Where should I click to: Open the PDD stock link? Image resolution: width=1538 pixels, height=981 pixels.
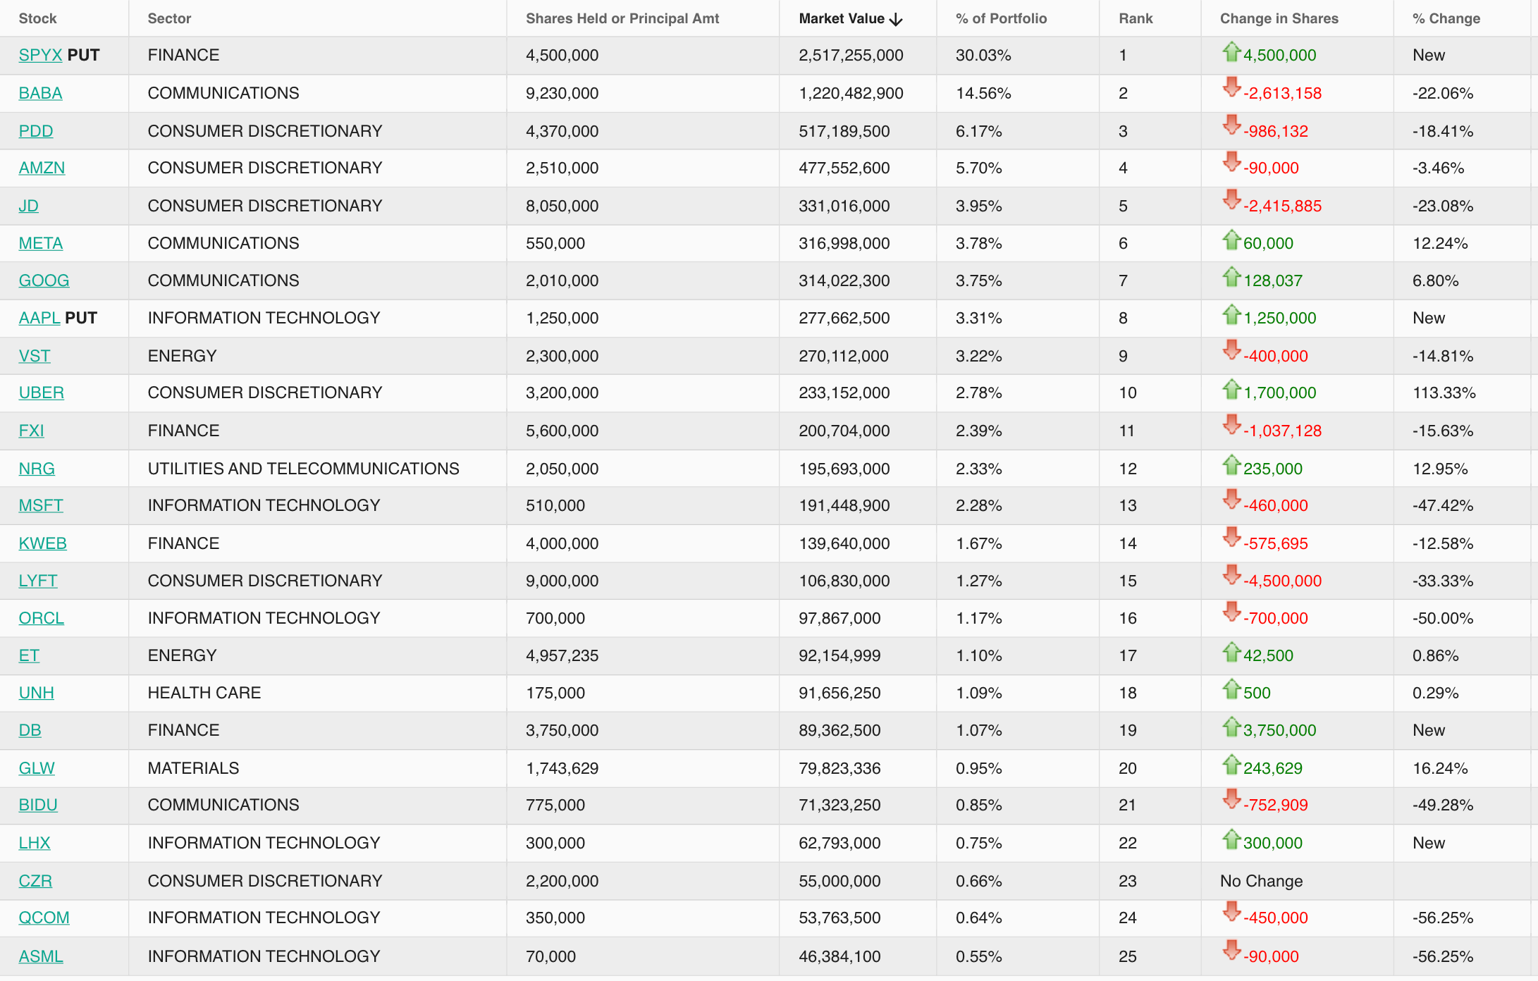pyautogui.click(x=36, y=131)
